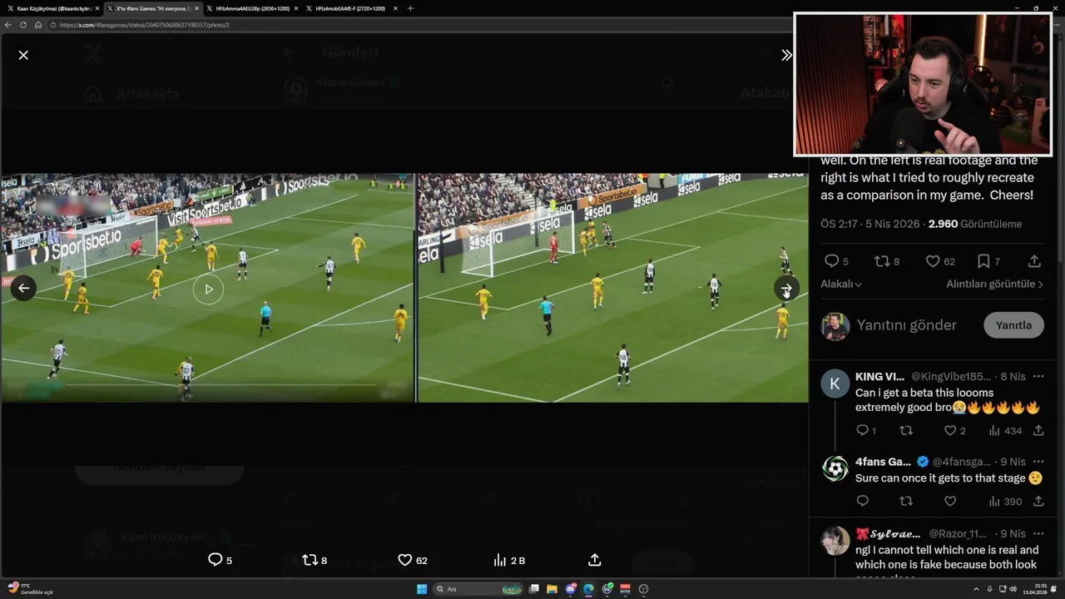Play the video on the left image

(x=208, y=289)
